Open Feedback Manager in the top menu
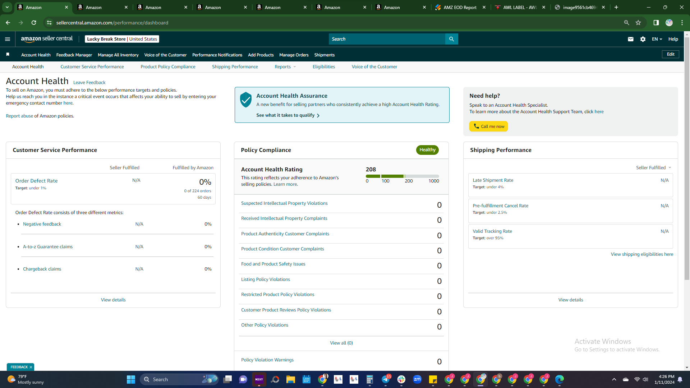The height and width of the screenshot is (388, 690). [74, 55]
